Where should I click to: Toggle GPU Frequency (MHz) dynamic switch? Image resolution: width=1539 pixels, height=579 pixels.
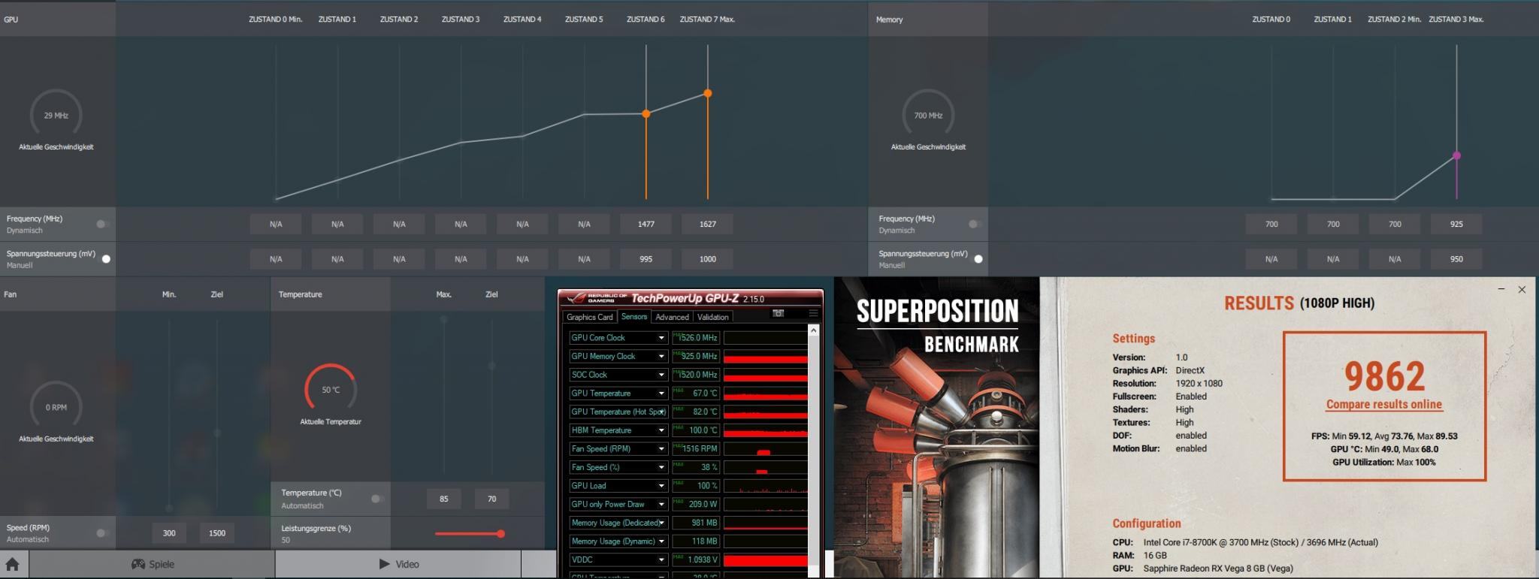tap(102, 224)
